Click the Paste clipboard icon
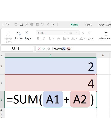 point(19,34)
